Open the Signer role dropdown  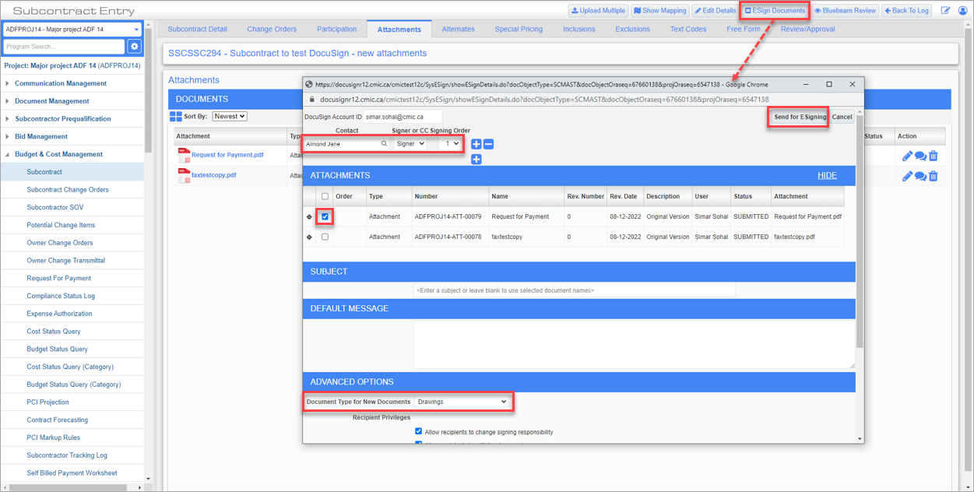click(x=410, y=144)
